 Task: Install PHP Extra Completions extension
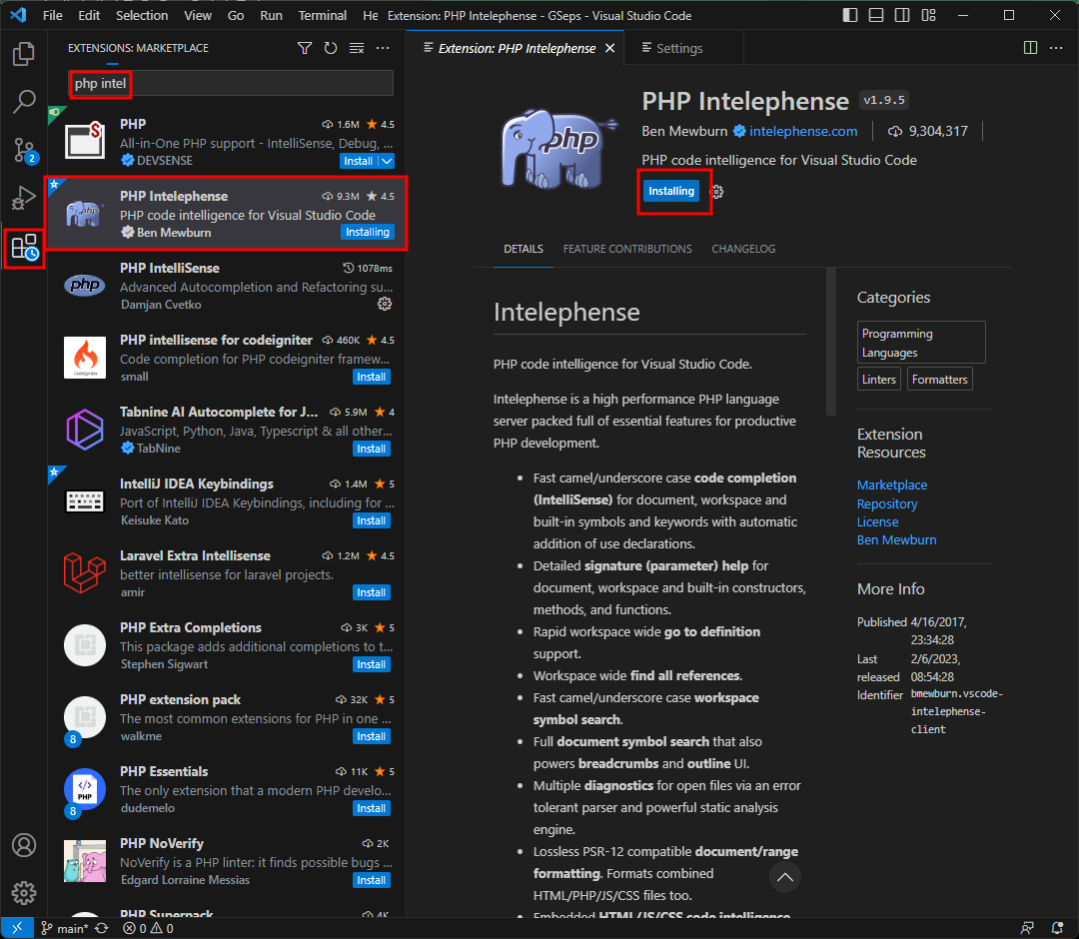(372, 664)
